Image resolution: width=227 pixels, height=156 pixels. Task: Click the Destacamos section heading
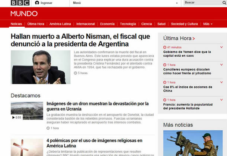(x=25, y=96)
